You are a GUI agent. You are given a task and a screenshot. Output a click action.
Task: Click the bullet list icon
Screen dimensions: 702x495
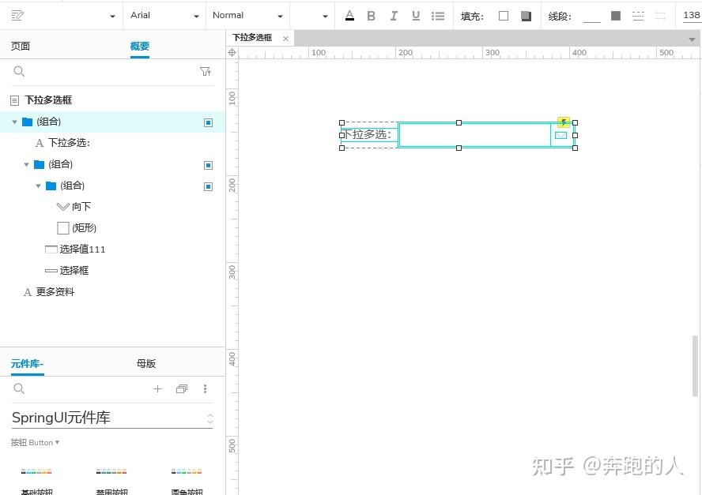(438, 16)
